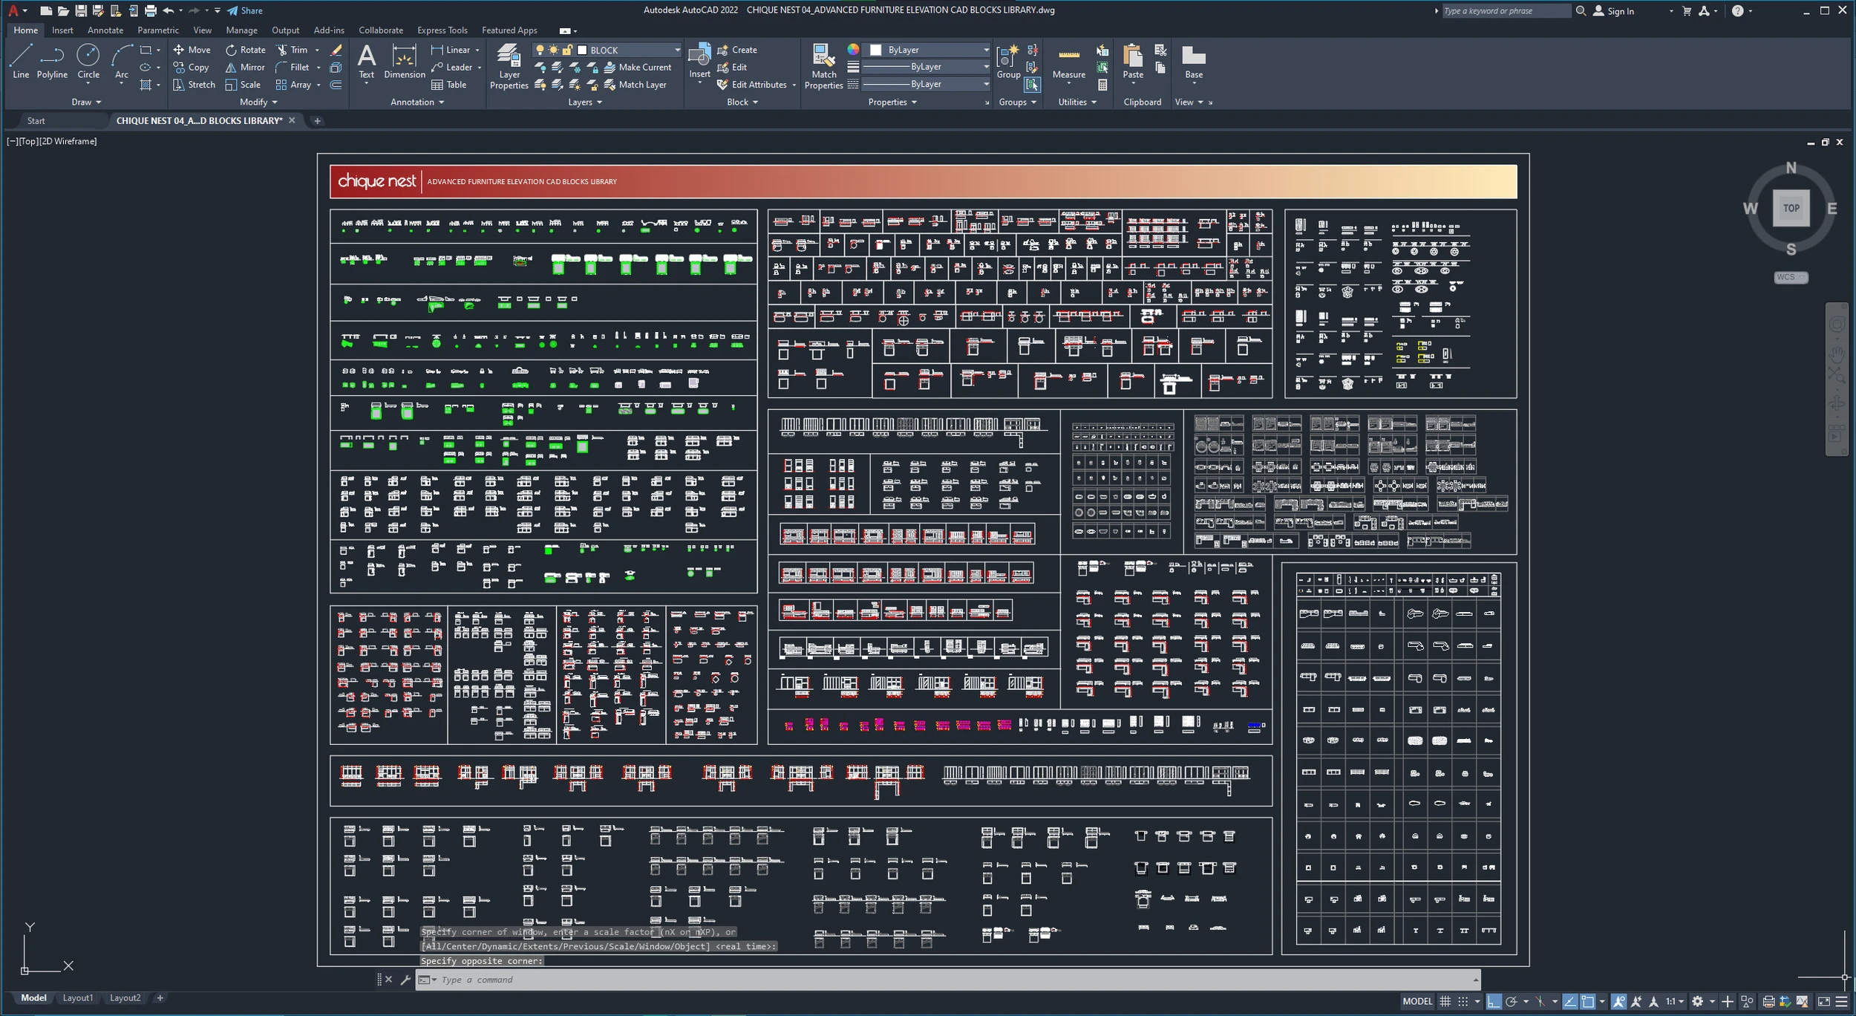Viewport: 1856px width, 1016px height.
Task: Select the Arc tool
Action: click(122, 61)
